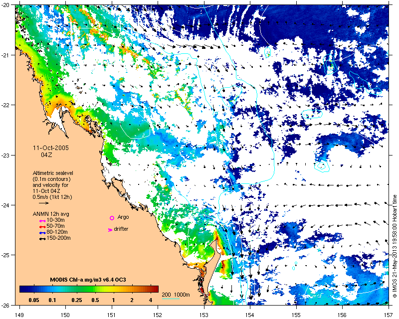Select the '1' colorbar tick label
Viewport: 399px width, 319px height.
[113, 300]
